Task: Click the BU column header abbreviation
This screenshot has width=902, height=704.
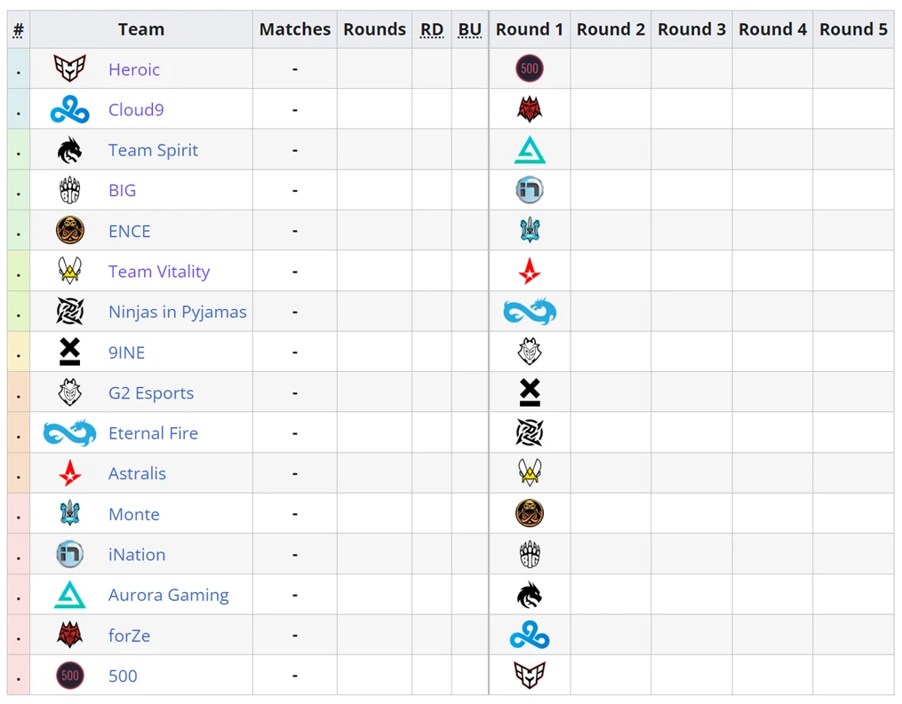Action: tap(470, 29)
